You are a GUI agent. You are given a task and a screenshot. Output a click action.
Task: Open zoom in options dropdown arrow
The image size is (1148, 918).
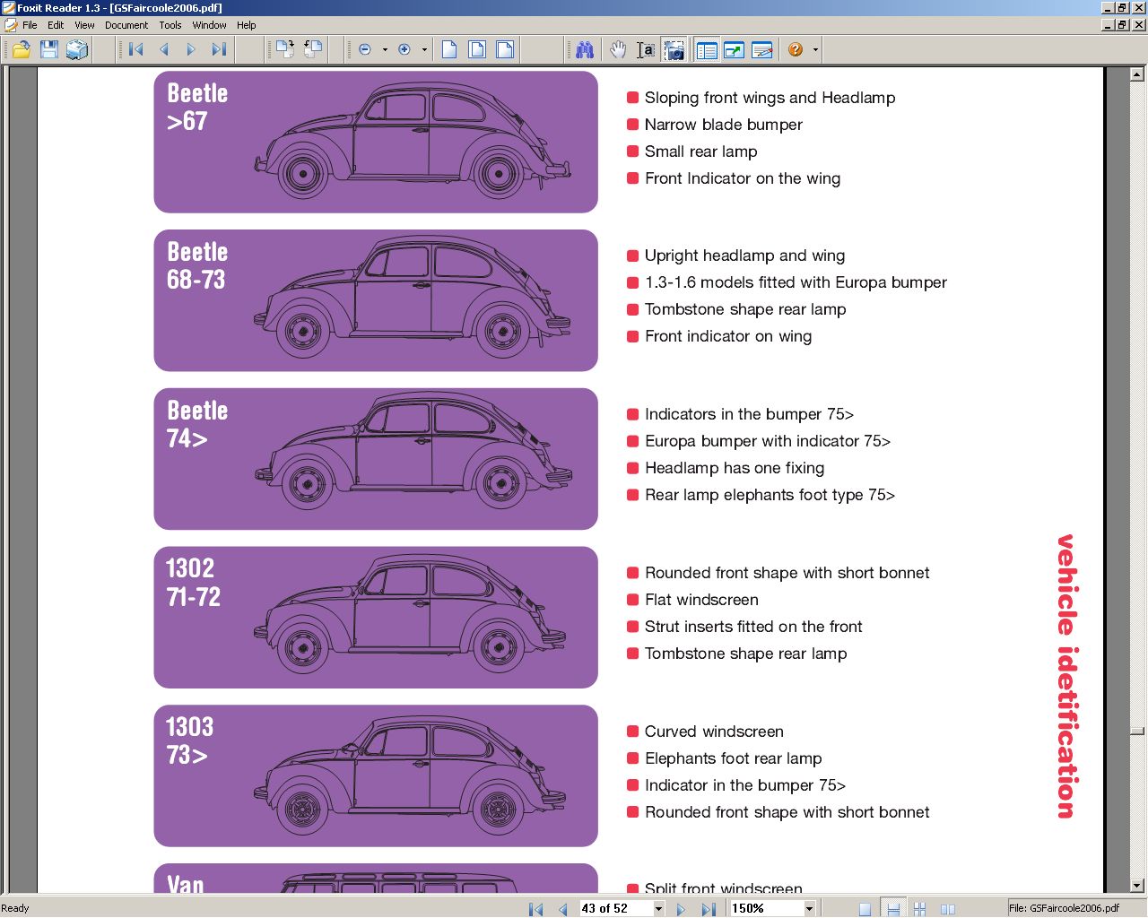[x=424, y=50]
